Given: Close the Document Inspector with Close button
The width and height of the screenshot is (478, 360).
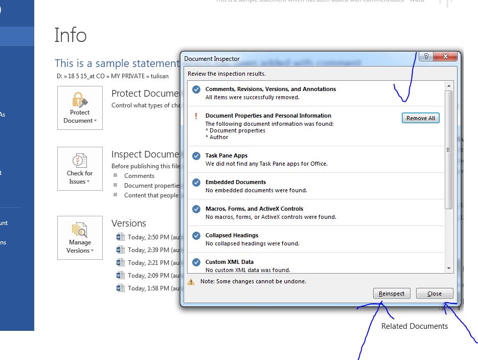Looking at the screenshot, I should pyautogui.click(x=435, y=293).
